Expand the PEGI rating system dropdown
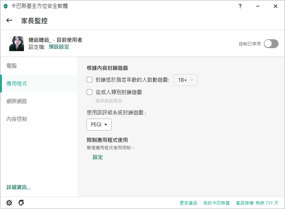This screenshot has height=209, width=285. pyautogui.click(x=99, y=125)
